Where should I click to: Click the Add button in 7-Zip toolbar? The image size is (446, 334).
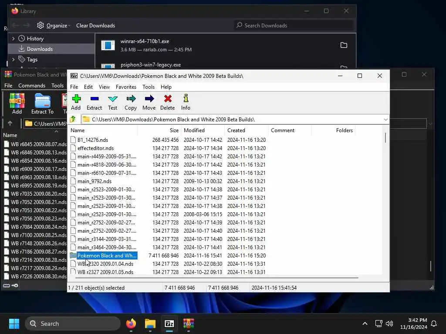[x=76, y=102]
